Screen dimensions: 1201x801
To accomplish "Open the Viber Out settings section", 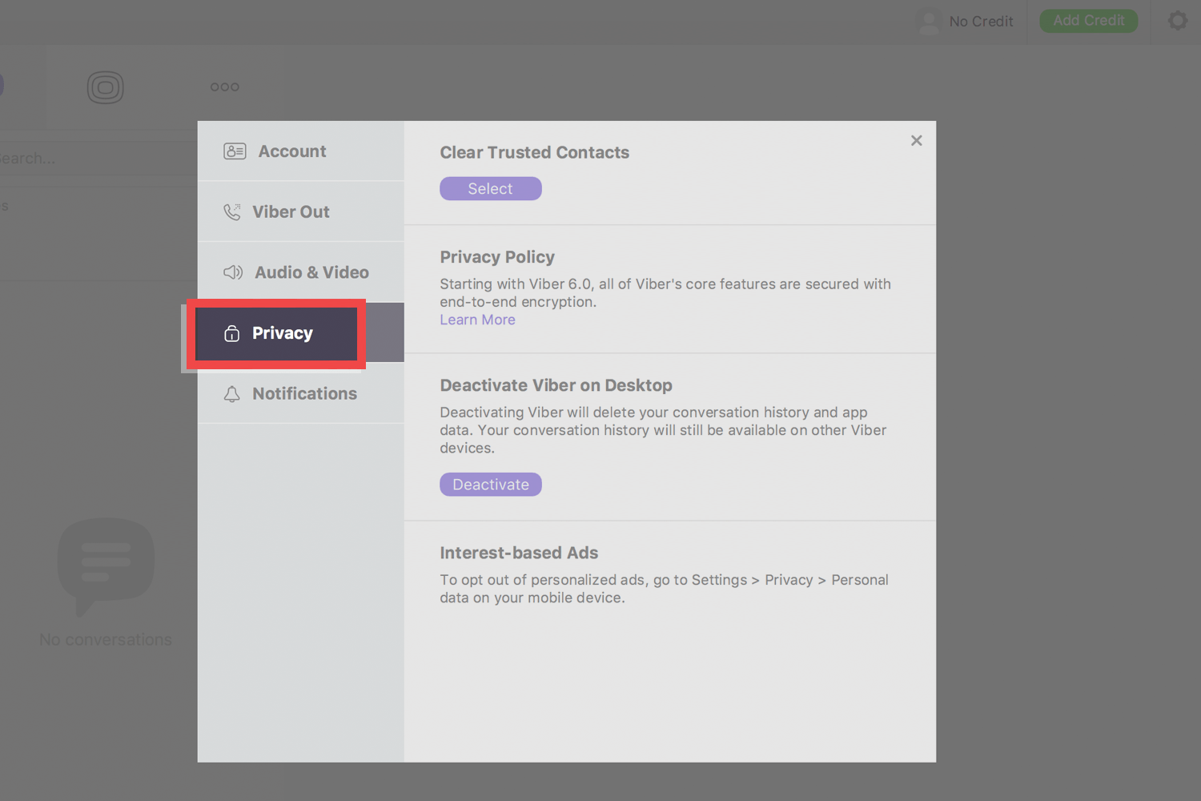I will (291, 211).
